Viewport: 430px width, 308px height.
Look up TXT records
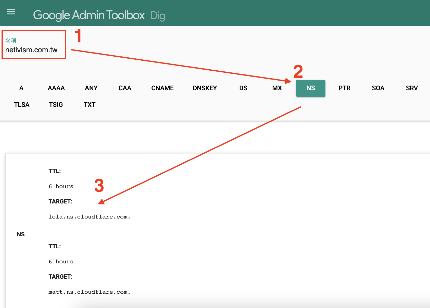(90, 105)
